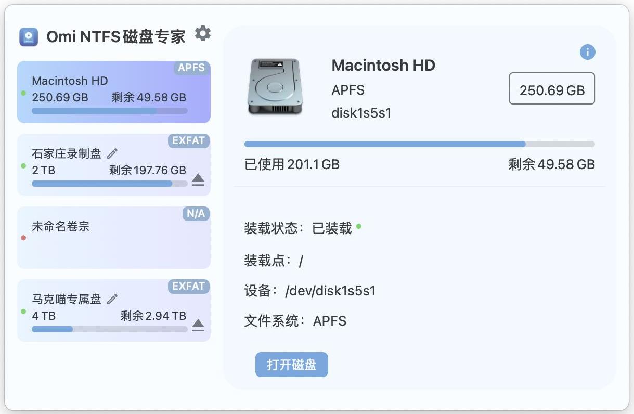This screenshot has width=634, height=414.
Task: Click the 4 TB size on 马克喵专属盘 card
Action: point(44,316)
